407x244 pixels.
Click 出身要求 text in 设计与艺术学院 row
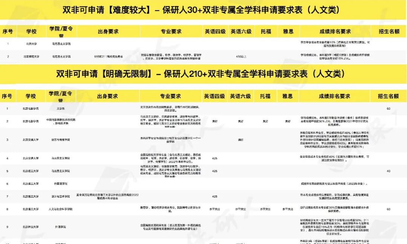[107, 196]
